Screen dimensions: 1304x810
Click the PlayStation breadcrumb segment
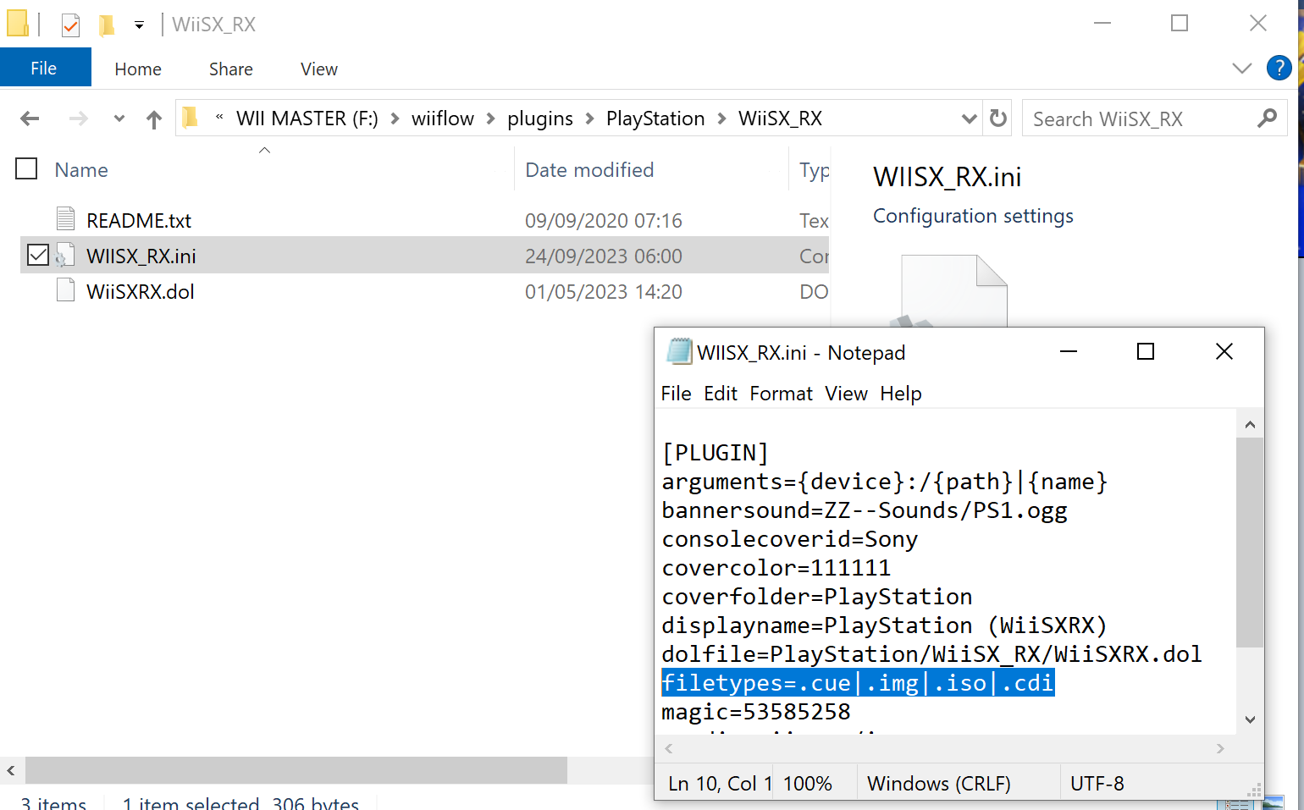click(655, 118)
